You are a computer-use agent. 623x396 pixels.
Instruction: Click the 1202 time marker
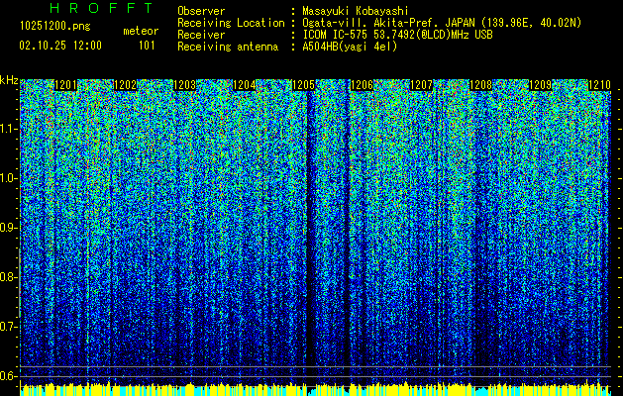[x=125, y=85]
